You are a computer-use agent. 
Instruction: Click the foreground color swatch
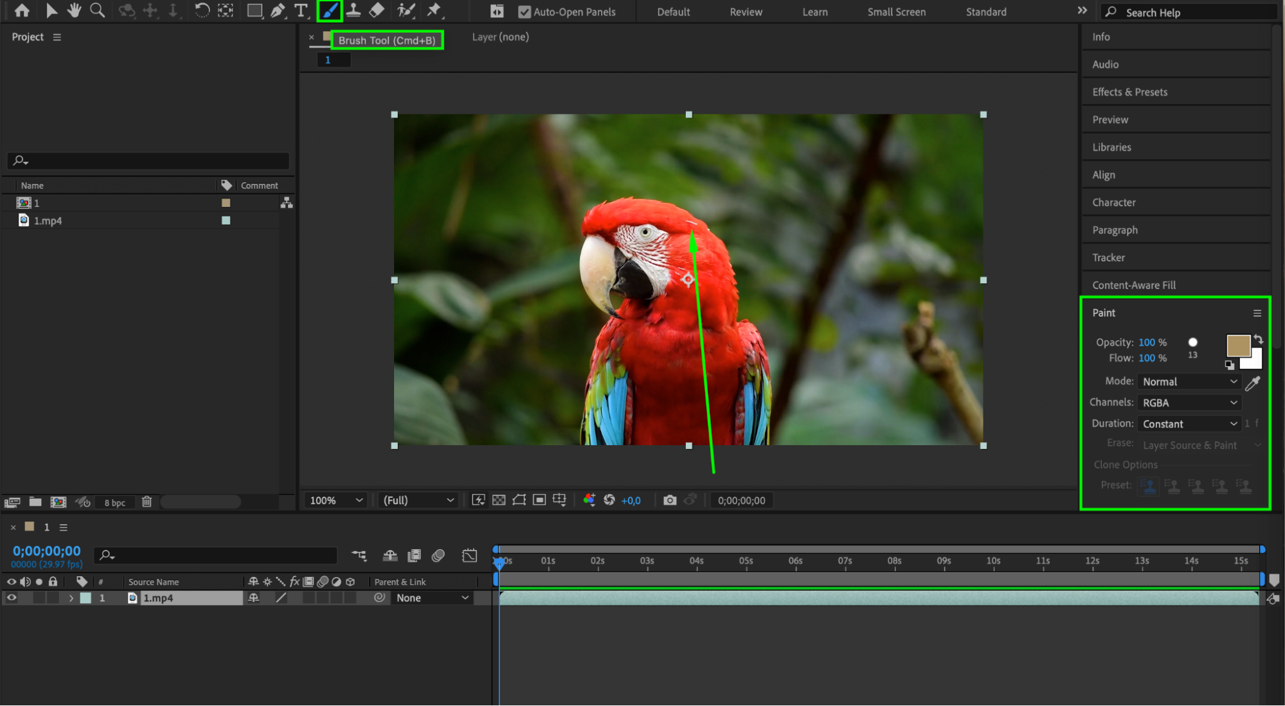(x=1237, y=345)
